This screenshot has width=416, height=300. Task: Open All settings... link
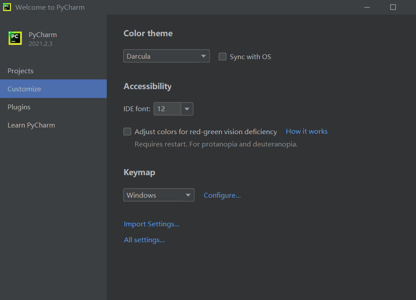tap(144, 240)
